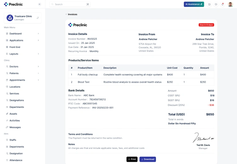Click the Full body checkup row item
This screenshot has width=237, height=164.
[x=88, y=74]
